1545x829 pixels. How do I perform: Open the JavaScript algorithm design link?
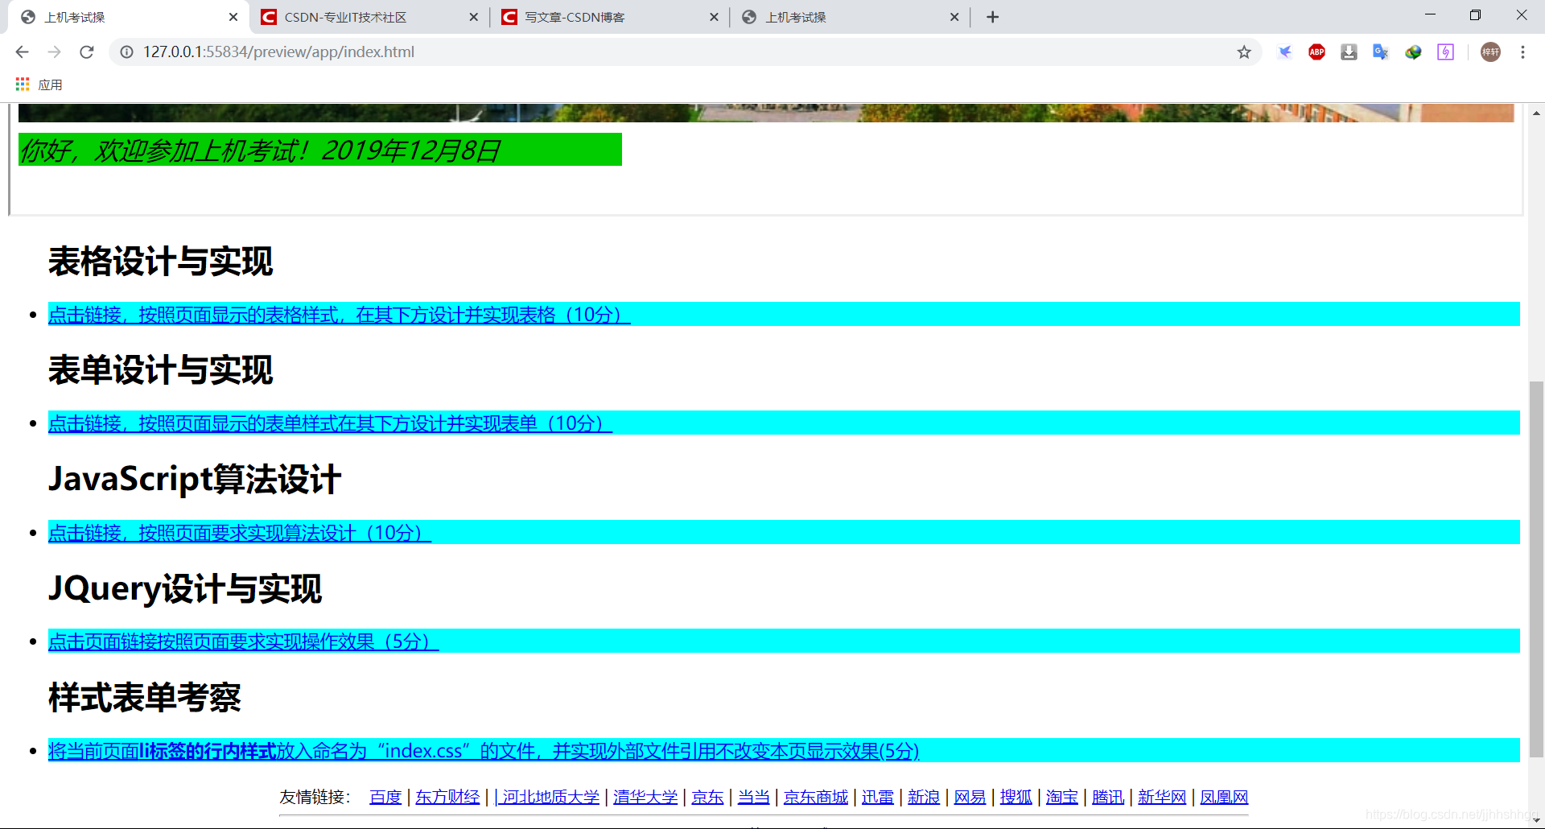[240, 533]
